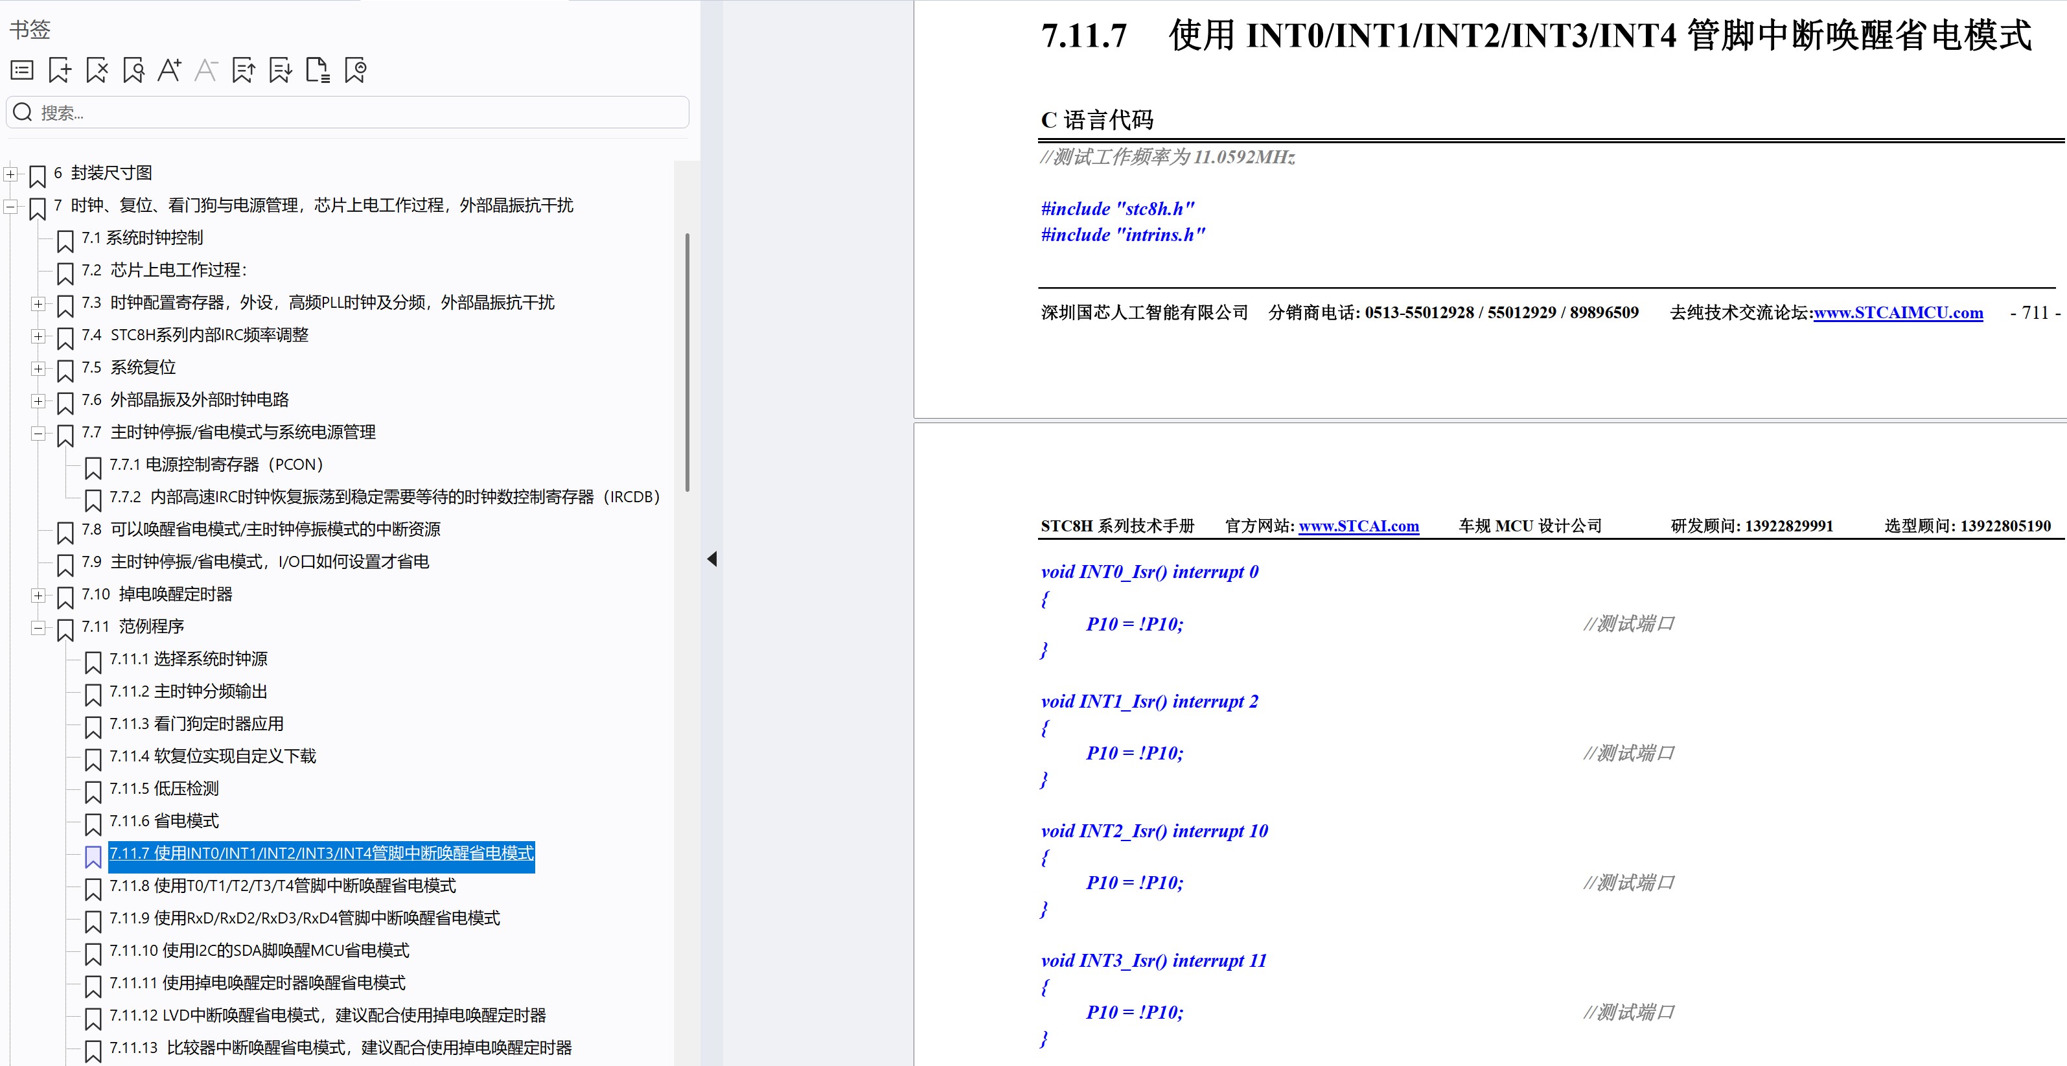The height and width of the screenshot is (1066, 2067).
Task: Collapse the 7.7 主时钟停振/省电模式 node
Action: tap(38, 434)
